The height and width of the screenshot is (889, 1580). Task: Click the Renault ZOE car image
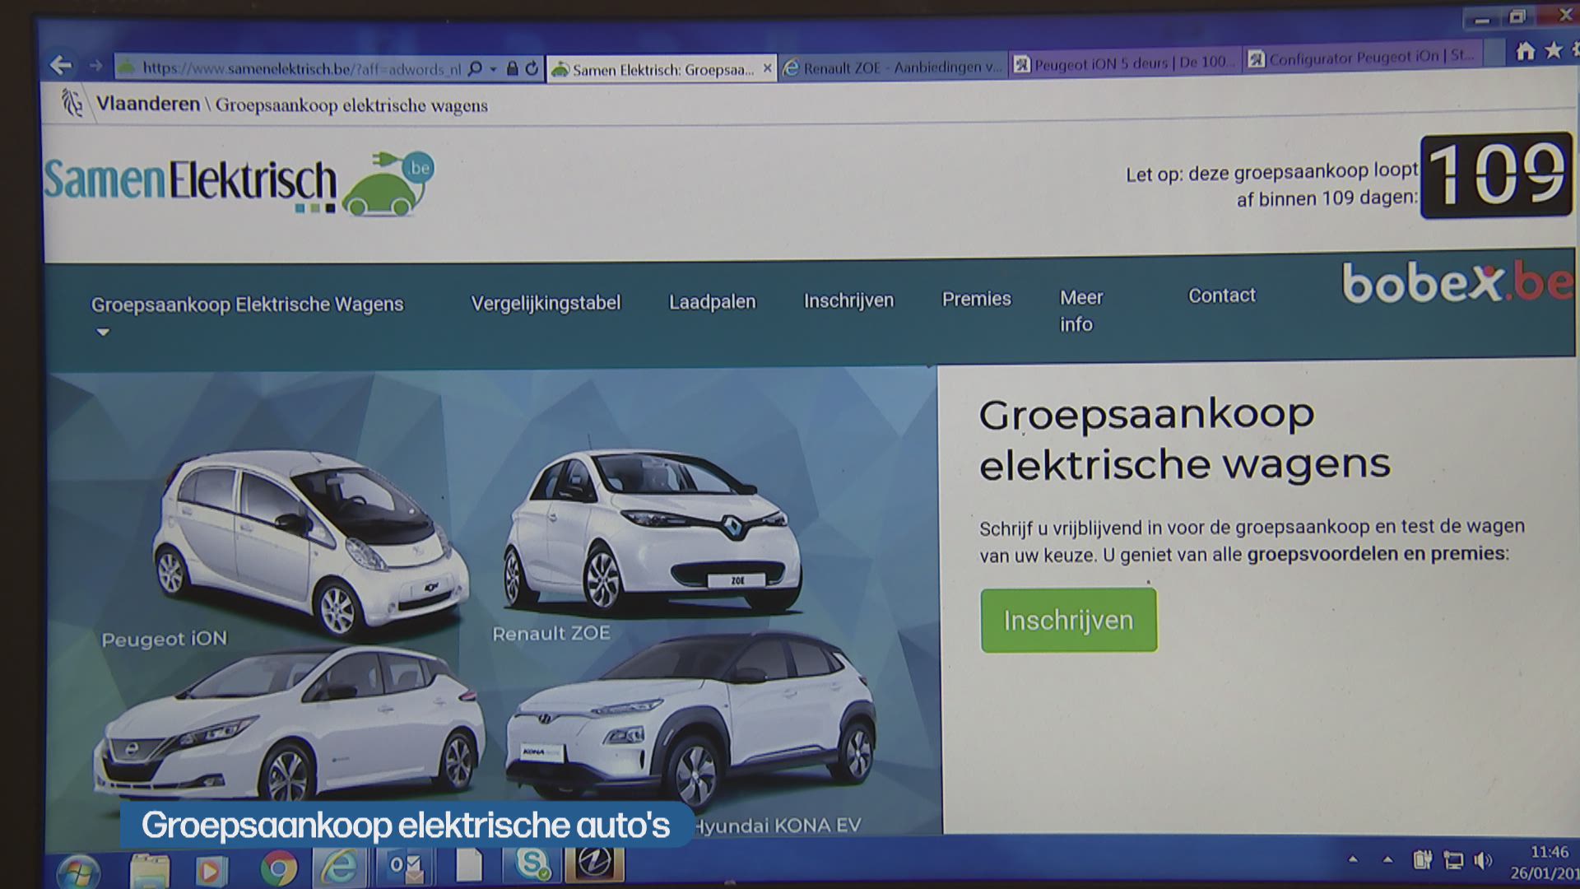click(652, 531)
